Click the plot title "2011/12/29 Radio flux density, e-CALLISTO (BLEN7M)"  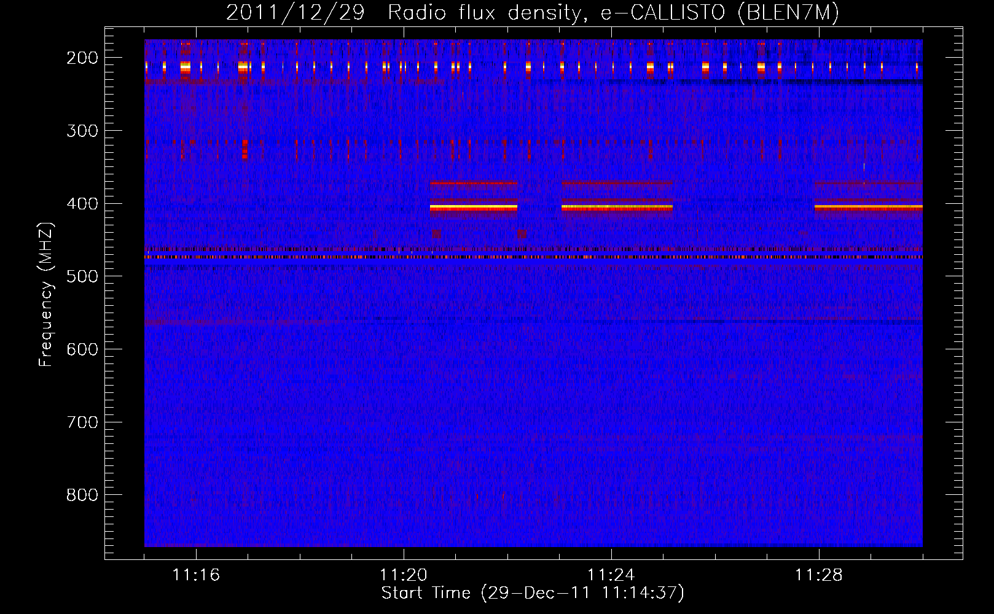pos(532,12)
